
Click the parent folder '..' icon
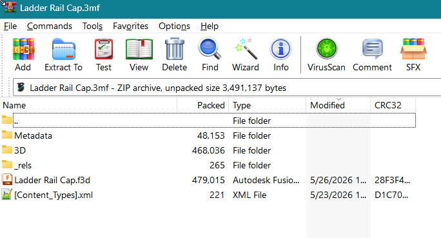tap(7, 120)
